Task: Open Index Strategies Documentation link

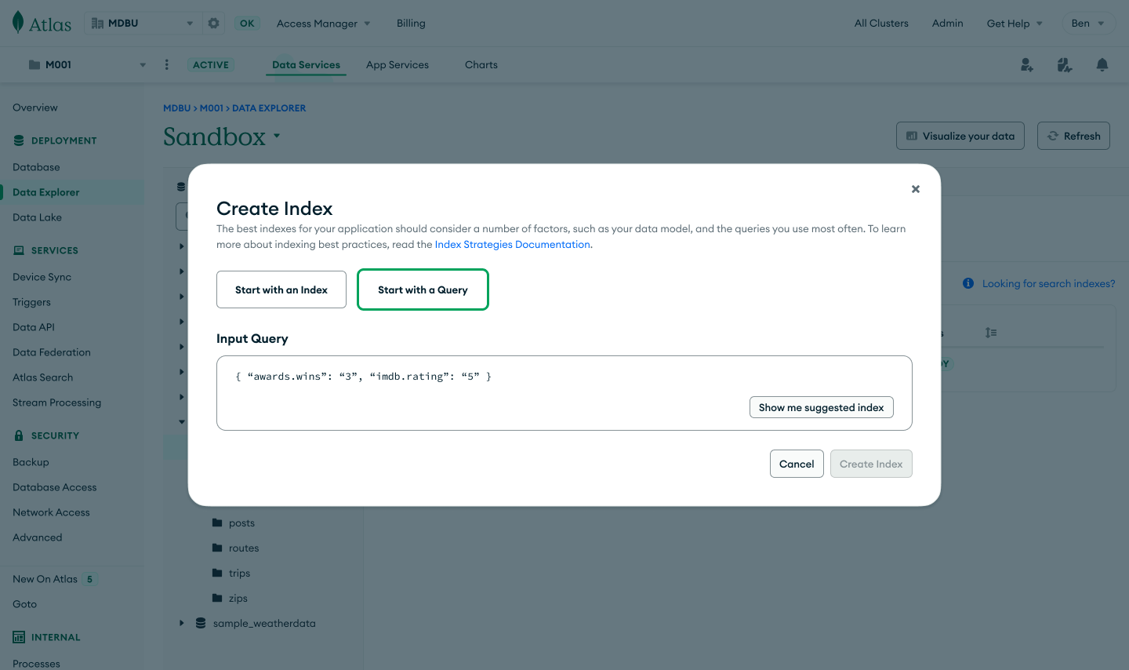Action: point(513,245)
